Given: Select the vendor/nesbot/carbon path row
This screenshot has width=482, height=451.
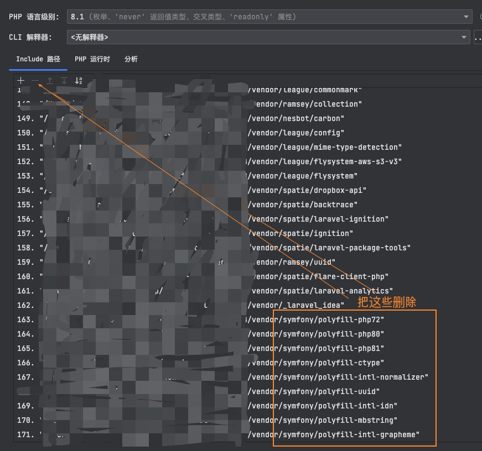Looking at the screenshot, I should [248, 118].
